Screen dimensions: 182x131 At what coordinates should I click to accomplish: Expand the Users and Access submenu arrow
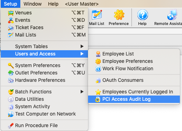coord(82,54)
